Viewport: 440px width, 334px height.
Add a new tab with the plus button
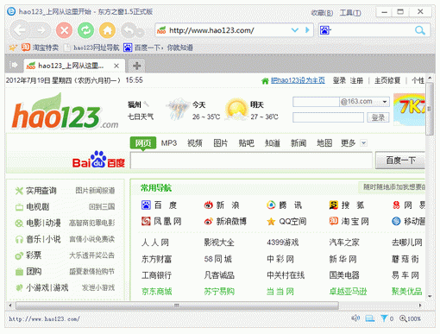[136, 66]
